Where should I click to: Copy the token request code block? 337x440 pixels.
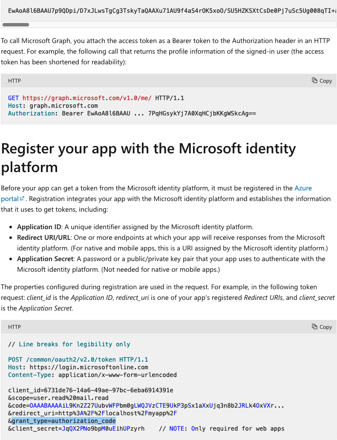coord(322,327)
